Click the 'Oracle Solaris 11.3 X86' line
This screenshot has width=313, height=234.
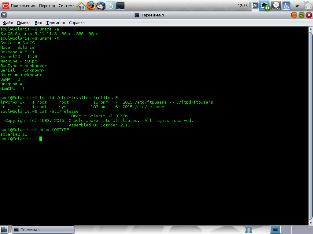coord(99,116)
